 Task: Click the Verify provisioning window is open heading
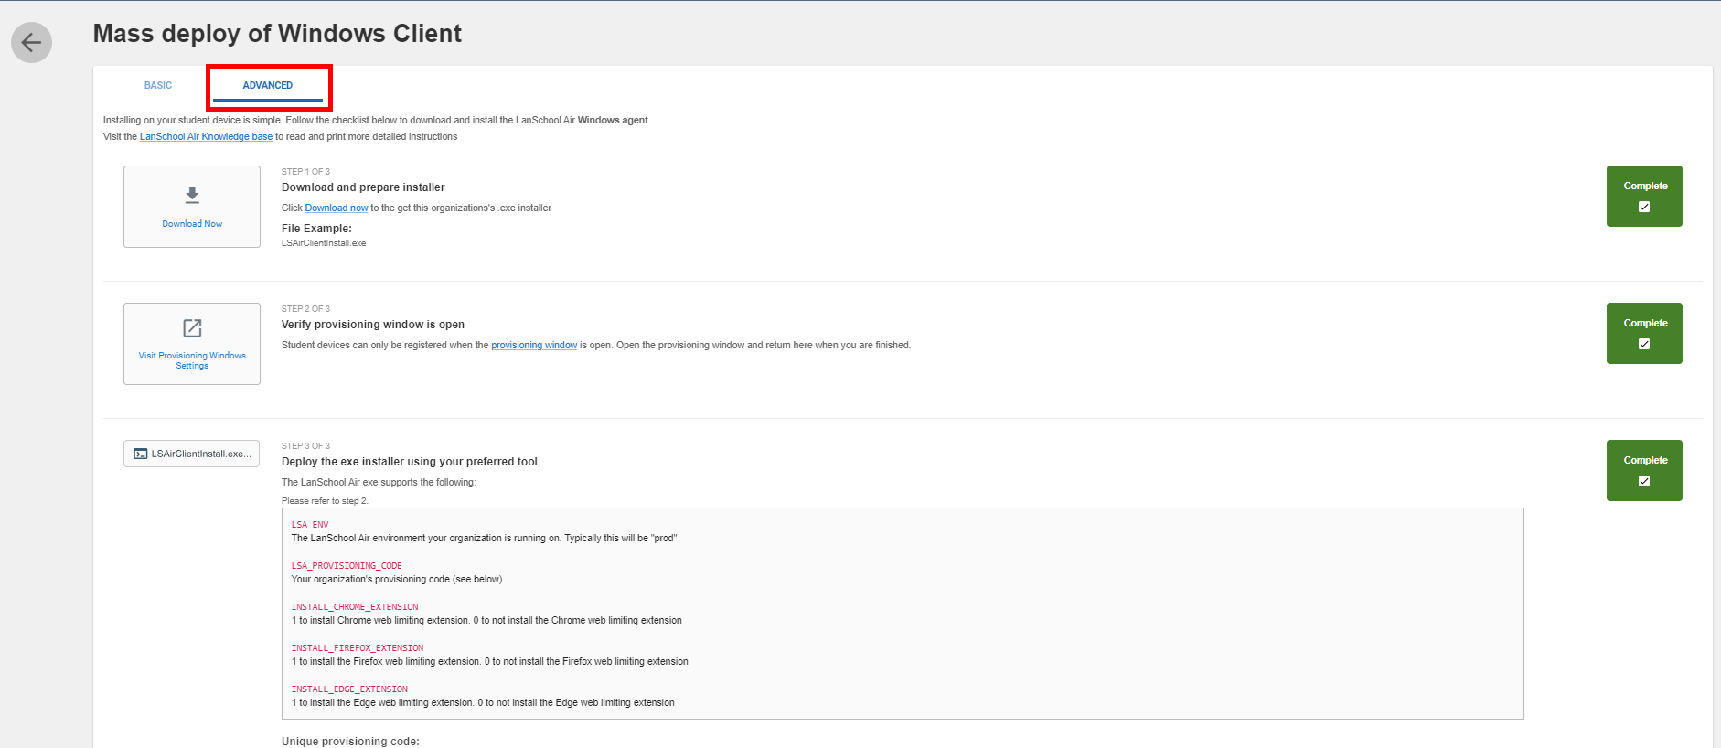(x=373, y=325)
